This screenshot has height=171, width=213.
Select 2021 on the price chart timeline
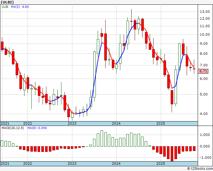(x=5, y=123)
